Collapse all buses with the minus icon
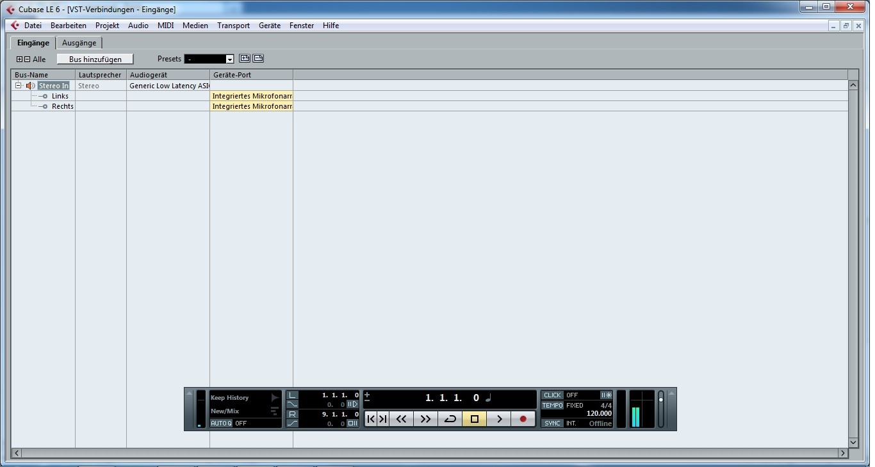This screenshot has height=467, width=875. tap(27, 59)
